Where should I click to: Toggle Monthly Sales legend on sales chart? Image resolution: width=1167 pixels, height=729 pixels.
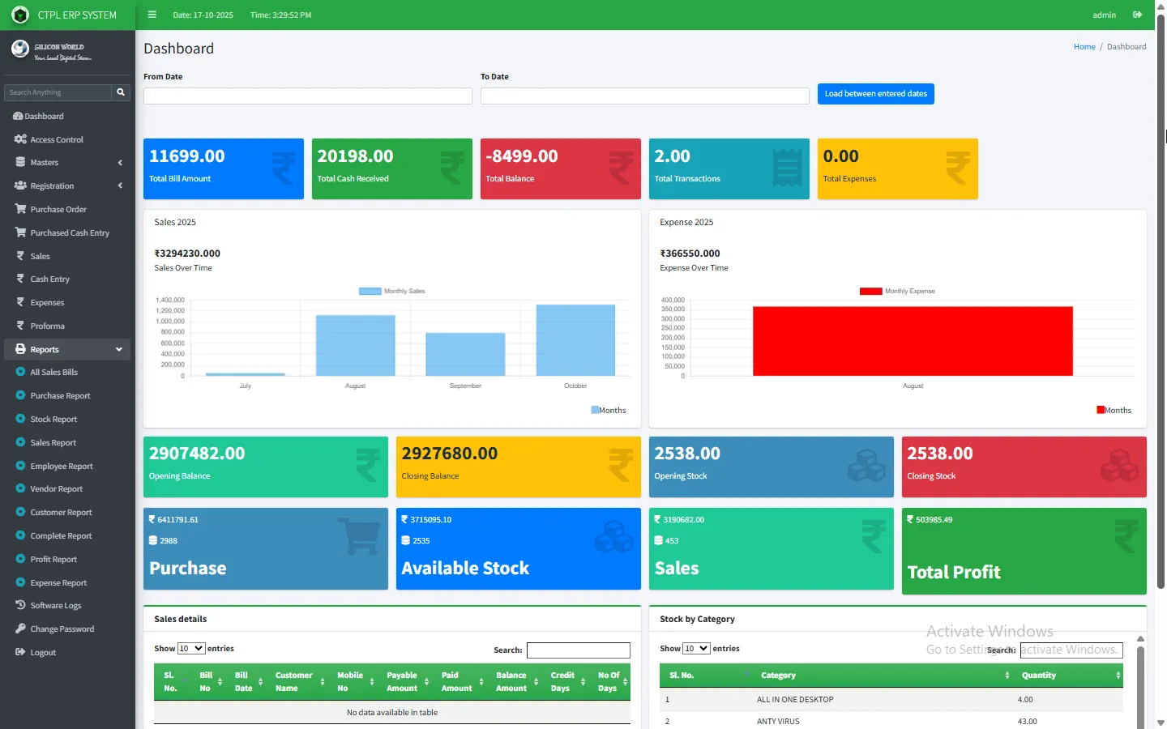pos(392,291)
